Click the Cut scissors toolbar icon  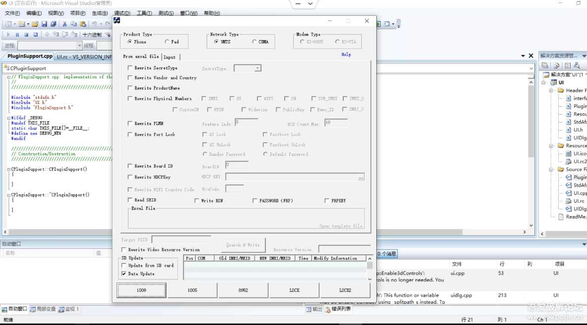coord(64,24)
